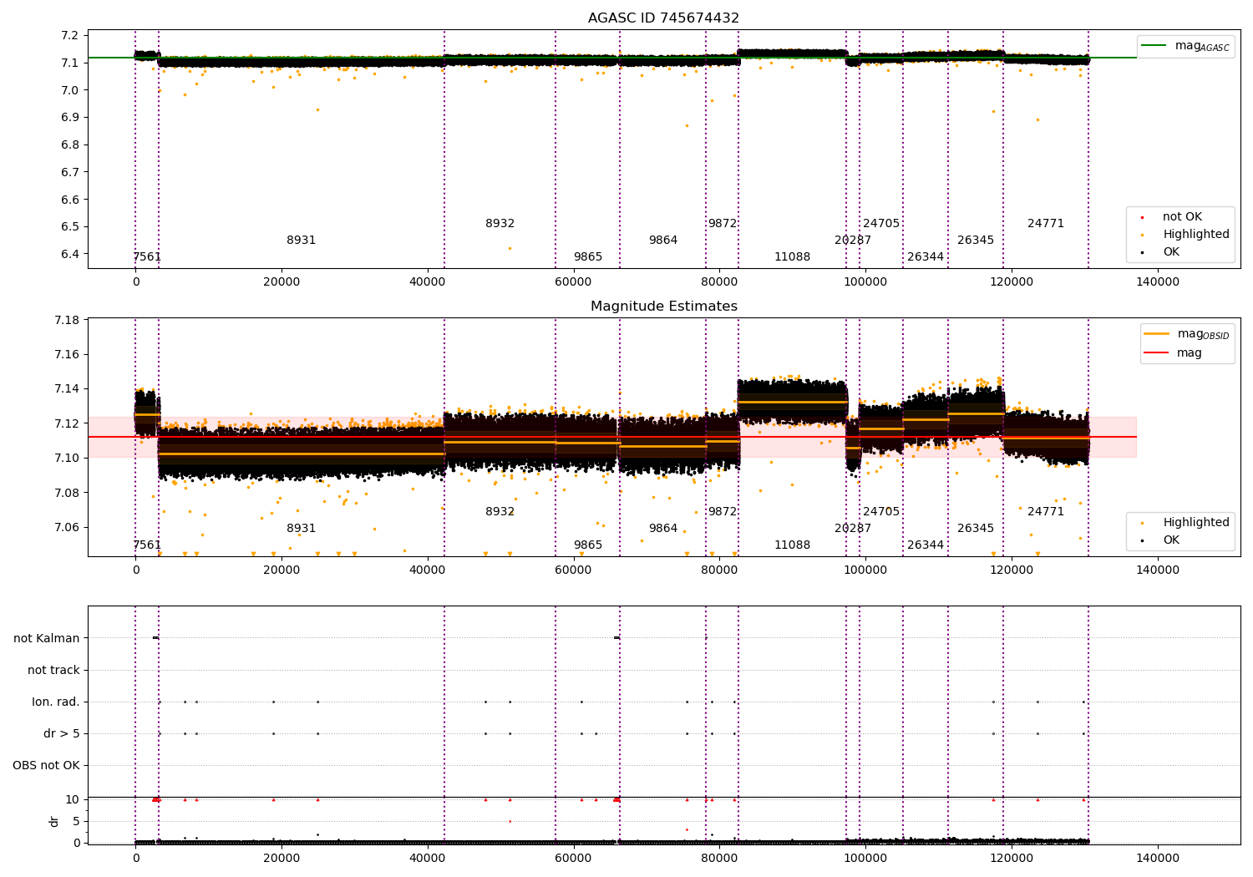Click obsid label 24705 in the middle plot
The height and width of the screenshot is (877, 1253).
coord(881,512)
